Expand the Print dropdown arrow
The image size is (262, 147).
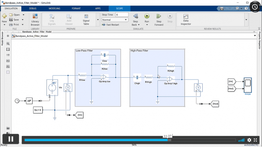click(x=22, y=24)
